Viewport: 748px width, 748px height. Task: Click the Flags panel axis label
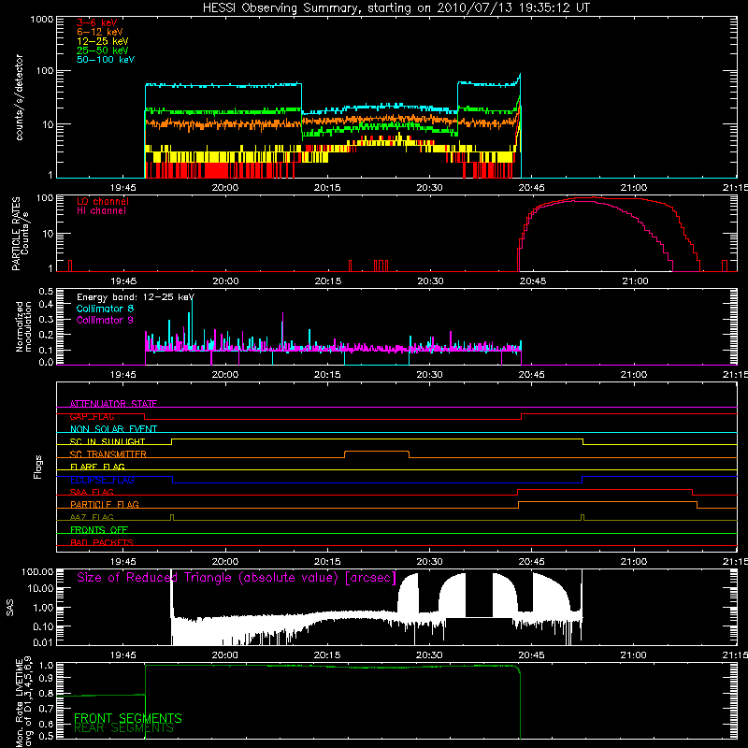[x=38, y=467]
